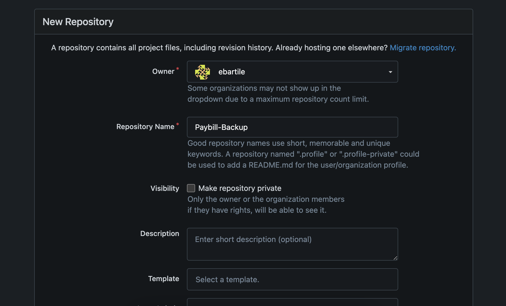The width and height of the screenshot is (506, 306).
Task: Click the Description field label
Action: (160, 234)
